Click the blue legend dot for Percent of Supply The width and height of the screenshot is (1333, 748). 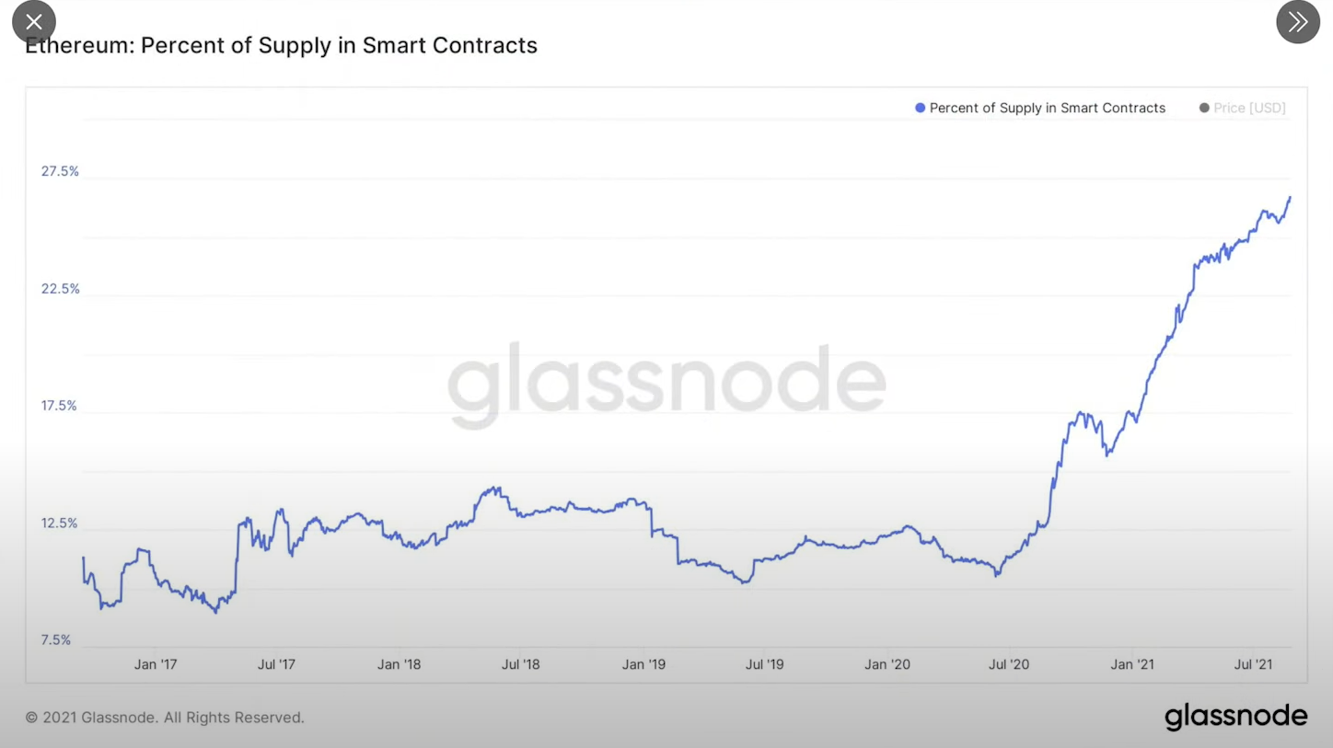920,109
